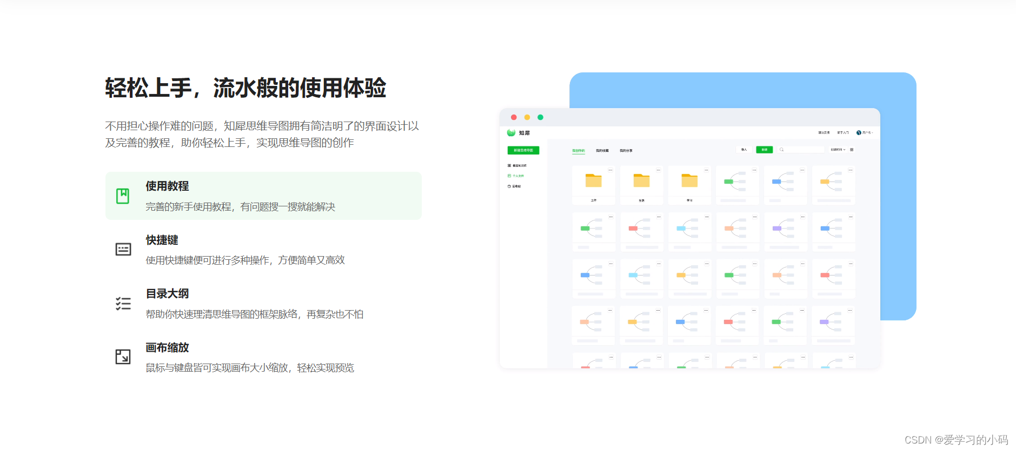Click the heading 轻松上手，流水般的使用体验
Viewport: 1016px width, 450px height.
245,88
